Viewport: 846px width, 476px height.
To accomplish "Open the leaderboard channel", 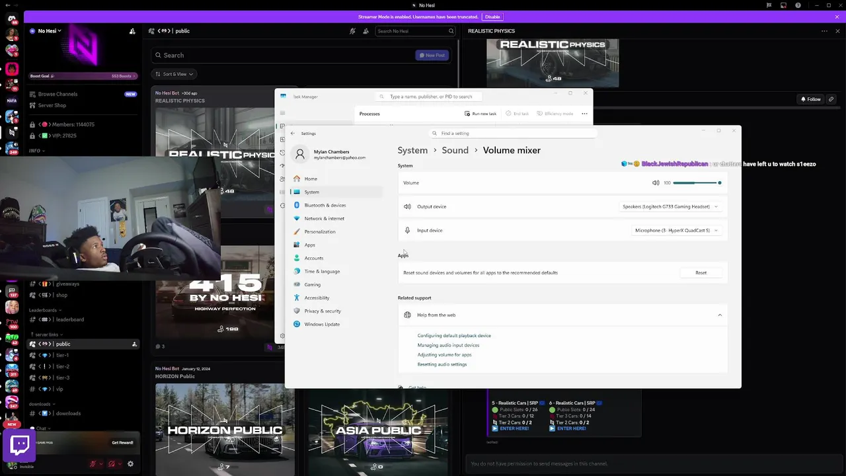I will point(83,319).
